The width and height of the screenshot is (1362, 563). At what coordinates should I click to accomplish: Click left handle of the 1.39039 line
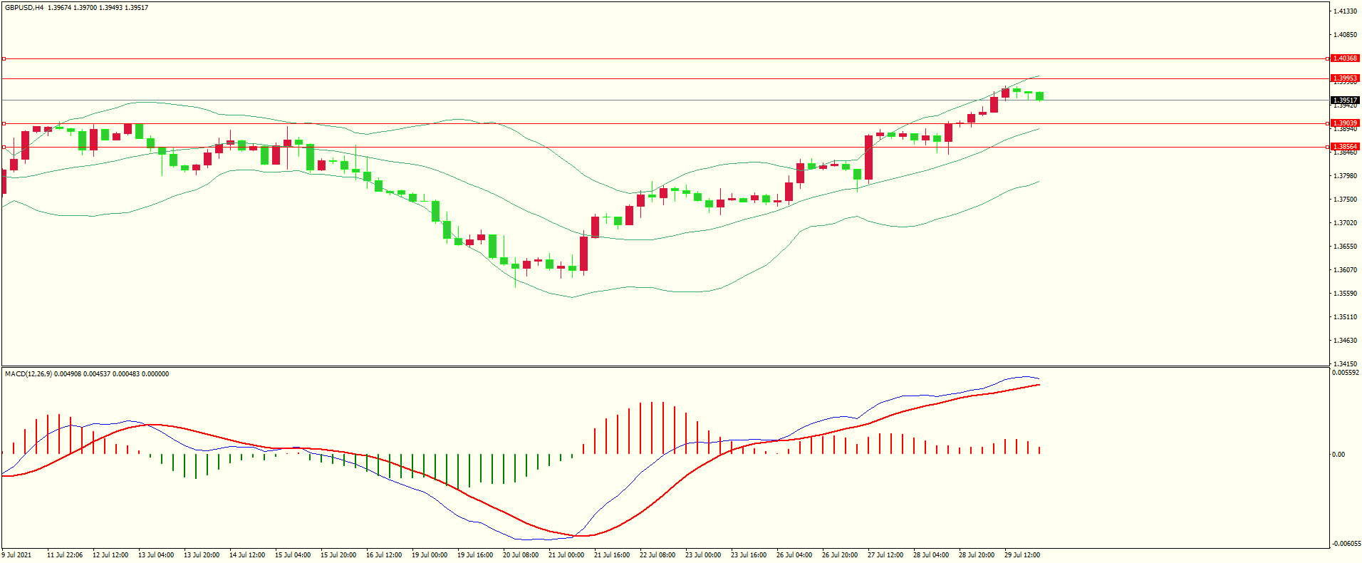coord(4,123)
